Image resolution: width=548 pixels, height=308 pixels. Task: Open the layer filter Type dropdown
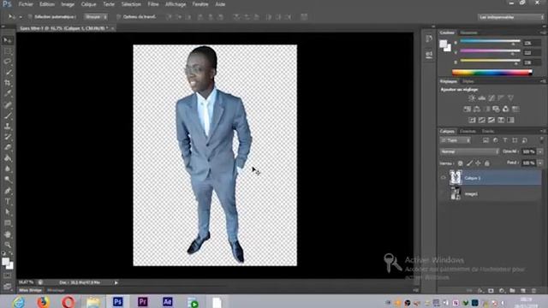click(456, 140)
